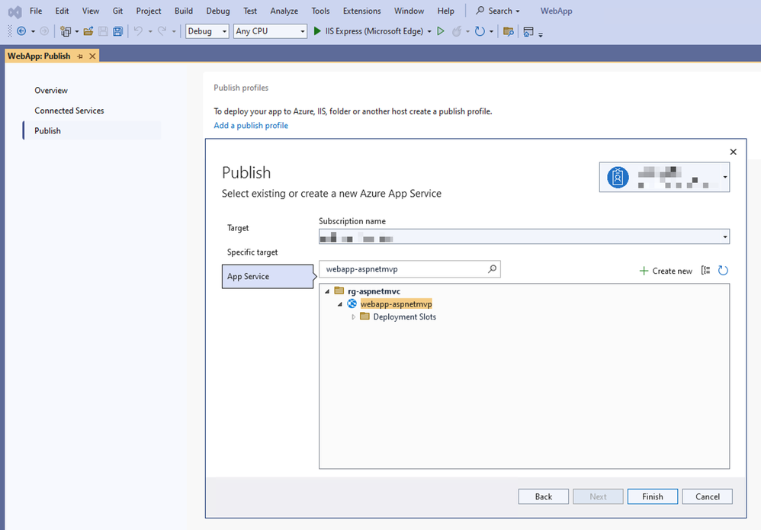
Task: Close the Publish dialog with X
Action: [733, 152]
